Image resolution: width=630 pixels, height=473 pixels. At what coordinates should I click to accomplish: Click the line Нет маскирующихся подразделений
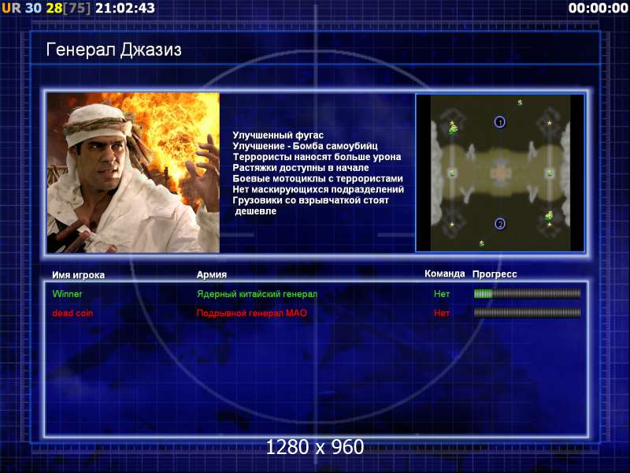tap(318, 189)
